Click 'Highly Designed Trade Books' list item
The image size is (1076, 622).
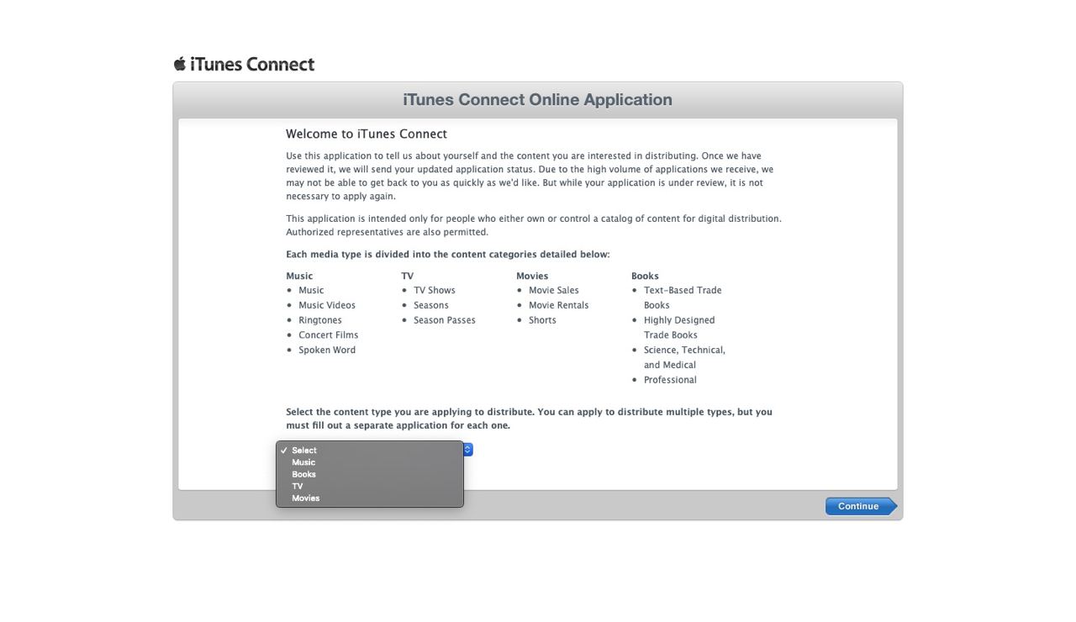point(679,328)
